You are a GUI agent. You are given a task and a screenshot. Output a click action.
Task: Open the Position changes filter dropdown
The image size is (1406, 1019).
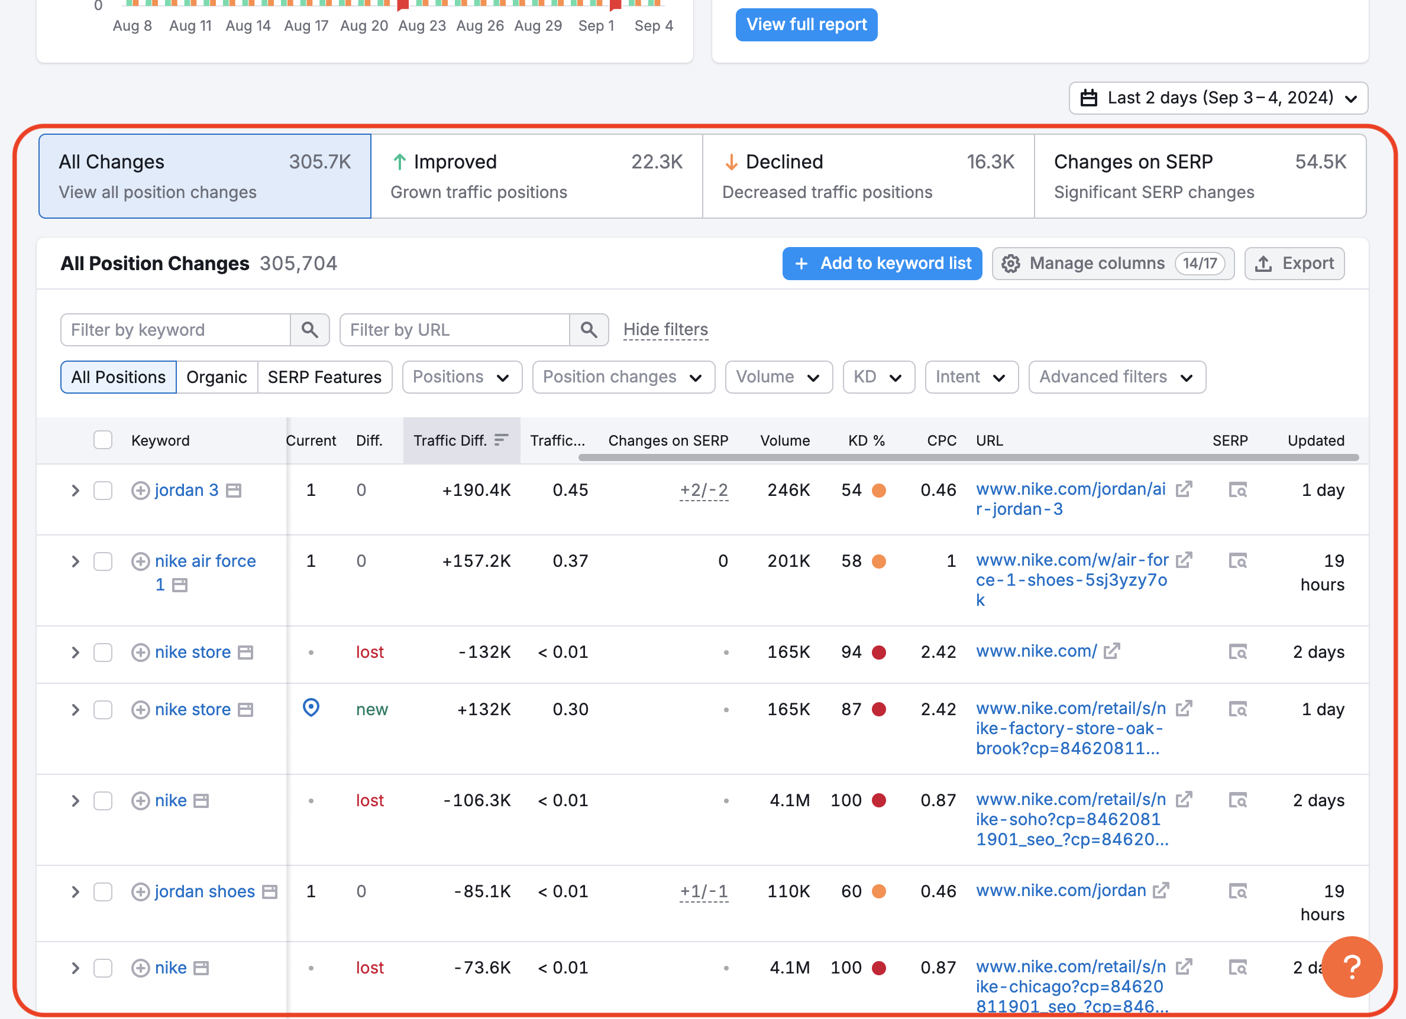[x=623, y=377]
